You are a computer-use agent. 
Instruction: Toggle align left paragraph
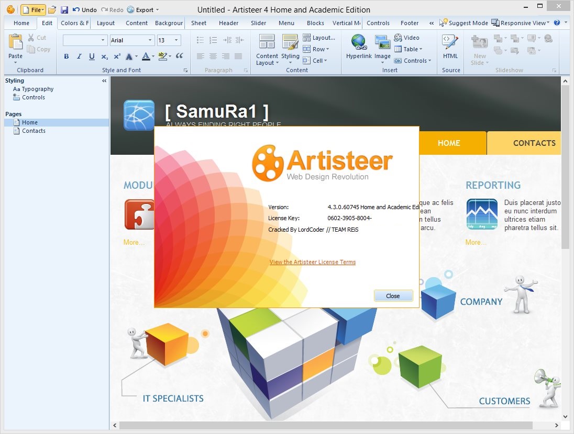200,56
